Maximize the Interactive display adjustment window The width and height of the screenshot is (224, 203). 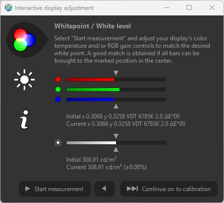click(x=189, y=7)
